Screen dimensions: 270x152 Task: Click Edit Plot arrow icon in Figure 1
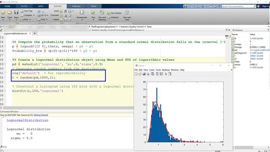tap(166, 74)
